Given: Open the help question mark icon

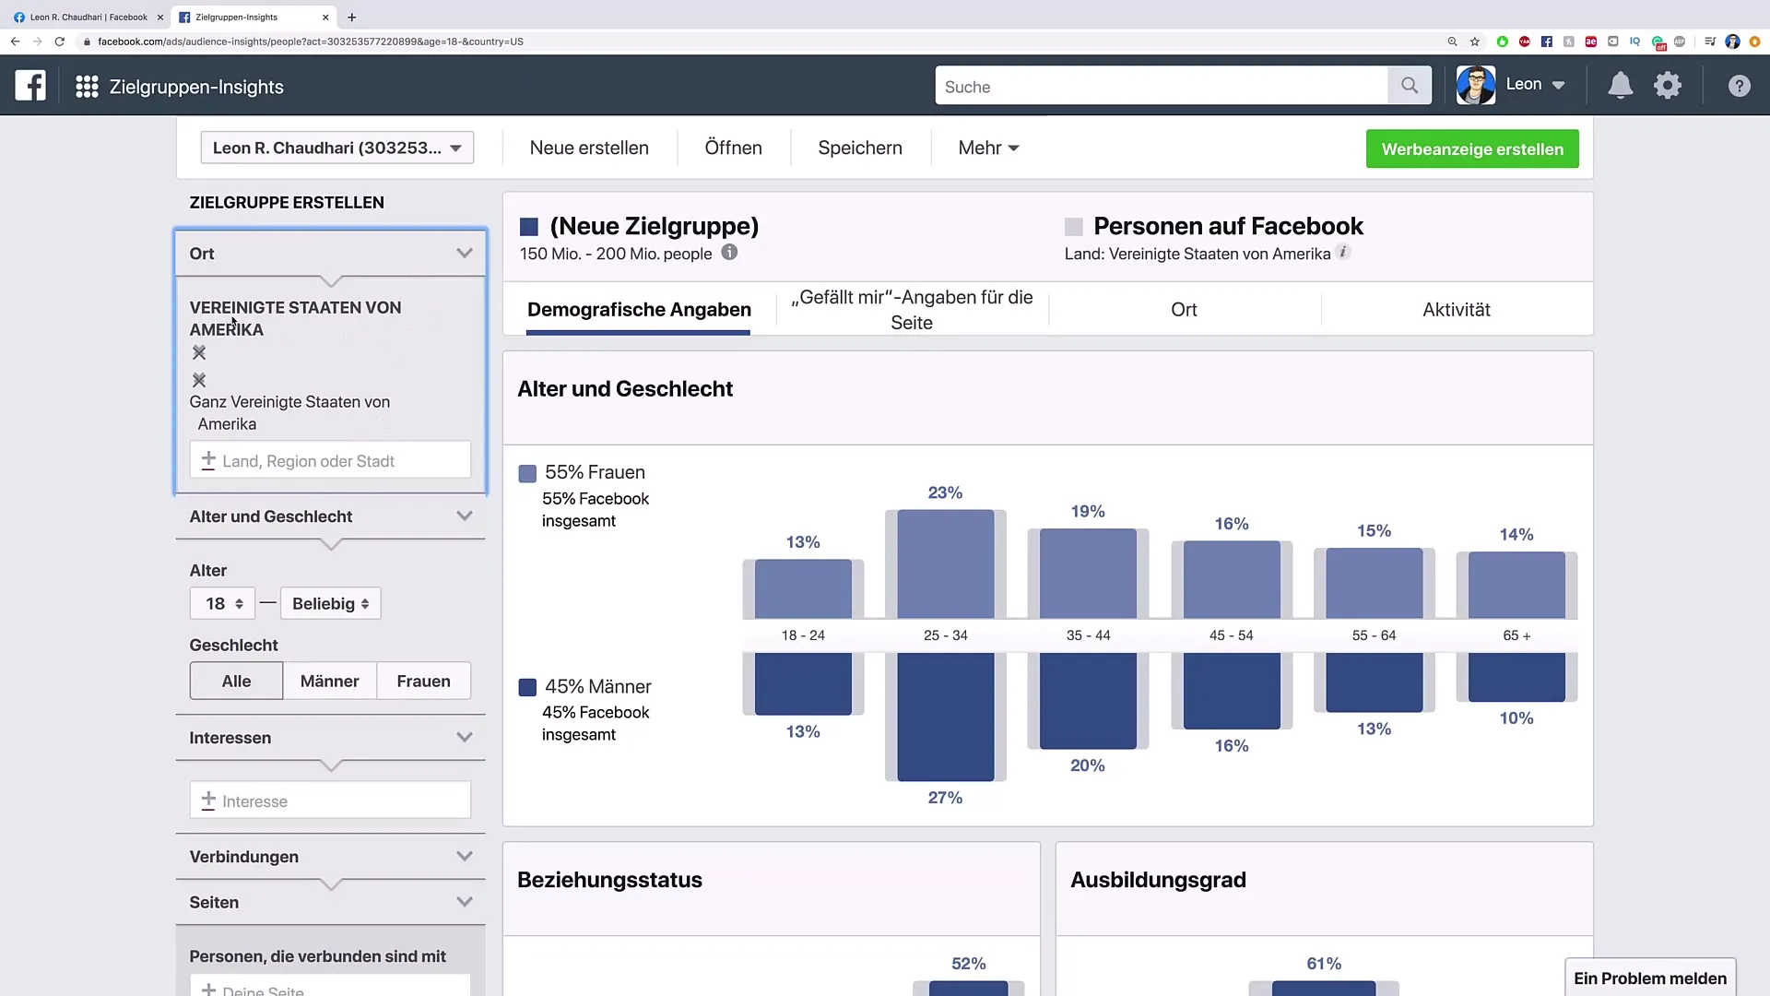Looking at the screenshot, I should 1739,86.
